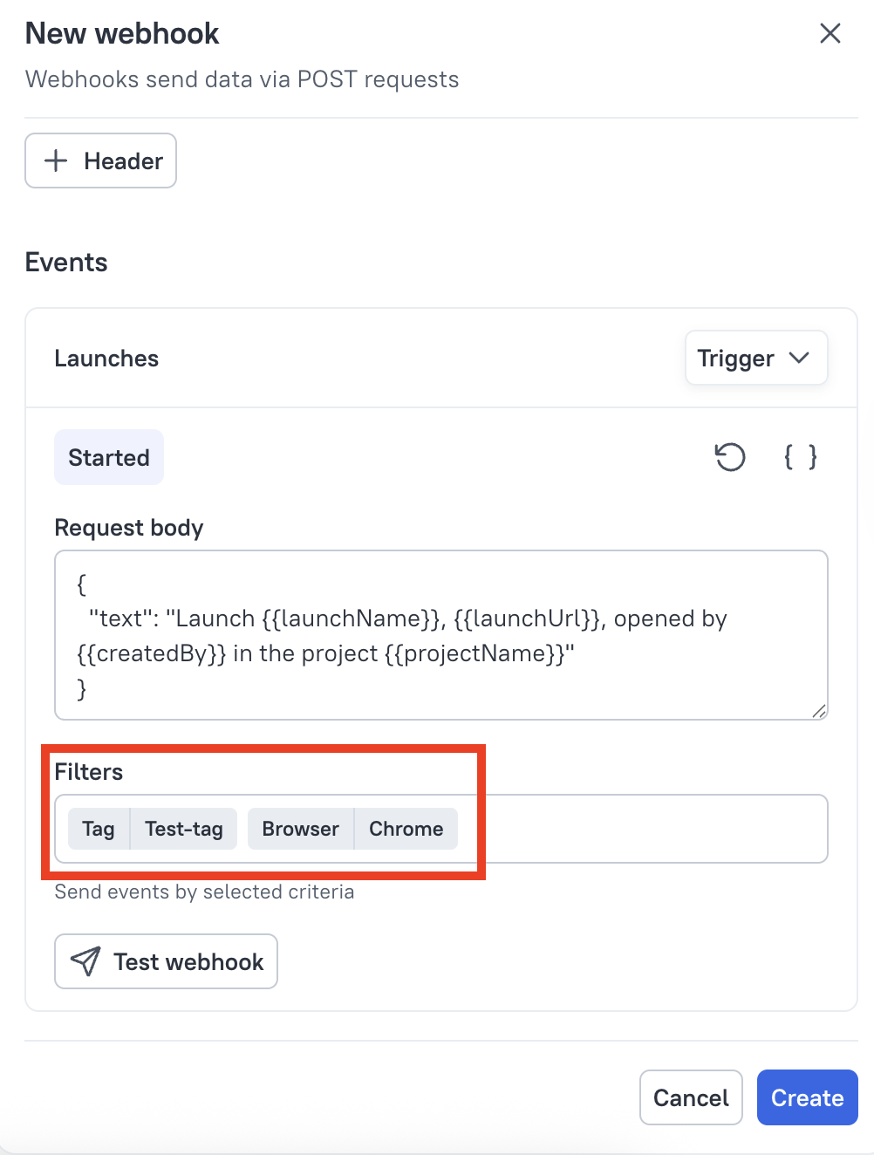
Task: Expand the Trigger chevron arrow
Action: point(799,358)
